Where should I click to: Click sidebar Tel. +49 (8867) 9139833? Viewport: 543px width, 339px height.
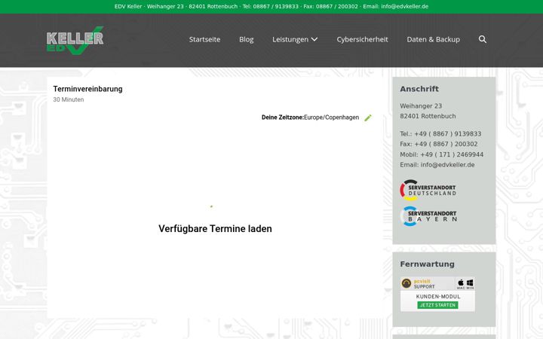coord(440,133)
